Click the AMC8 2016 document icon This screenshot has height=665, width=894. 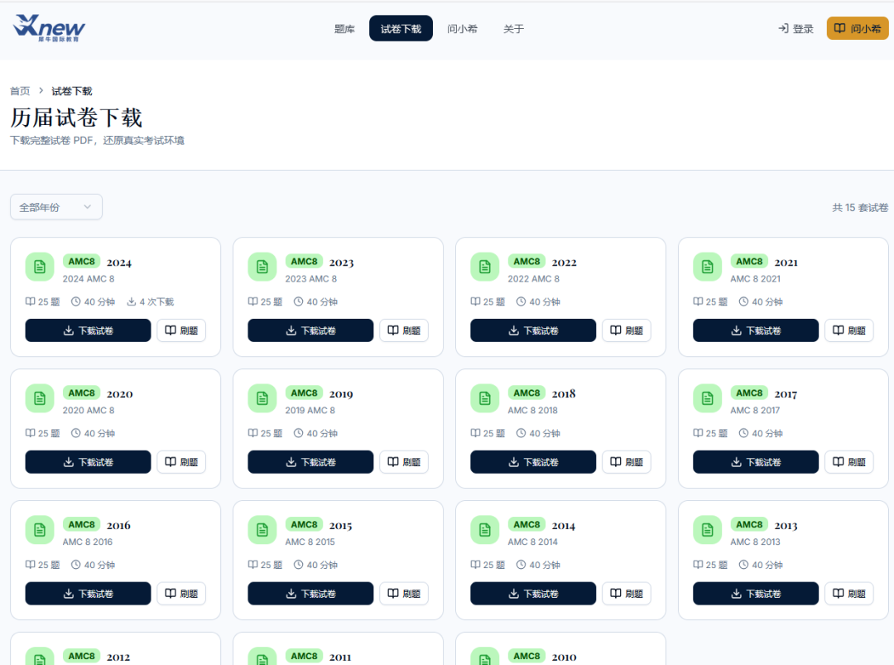tap(40, 530)
